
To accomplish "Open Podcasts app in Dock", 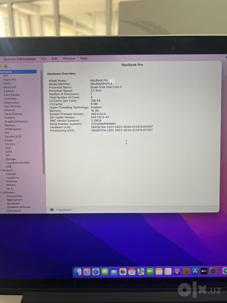I will [177, 271].
